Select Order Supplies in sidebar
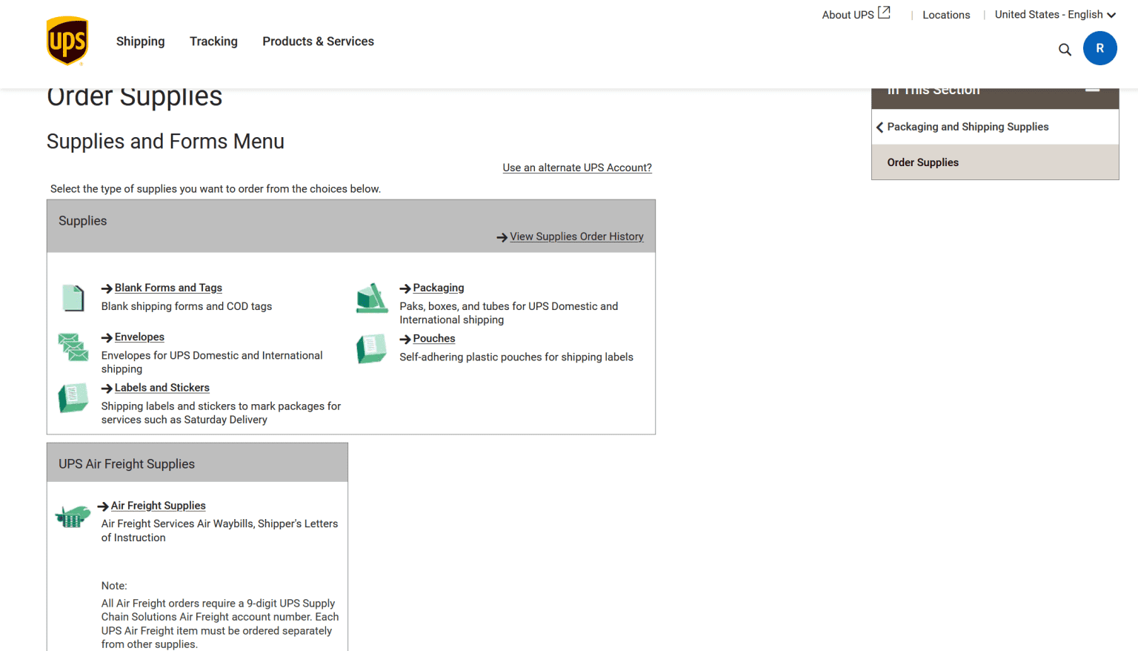 pyautogui.click(x=922, y=162)
